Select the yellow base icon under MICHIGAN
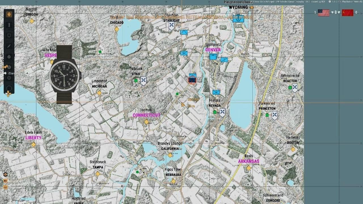Viewport: 363px width, 204px height. (99, 93)
